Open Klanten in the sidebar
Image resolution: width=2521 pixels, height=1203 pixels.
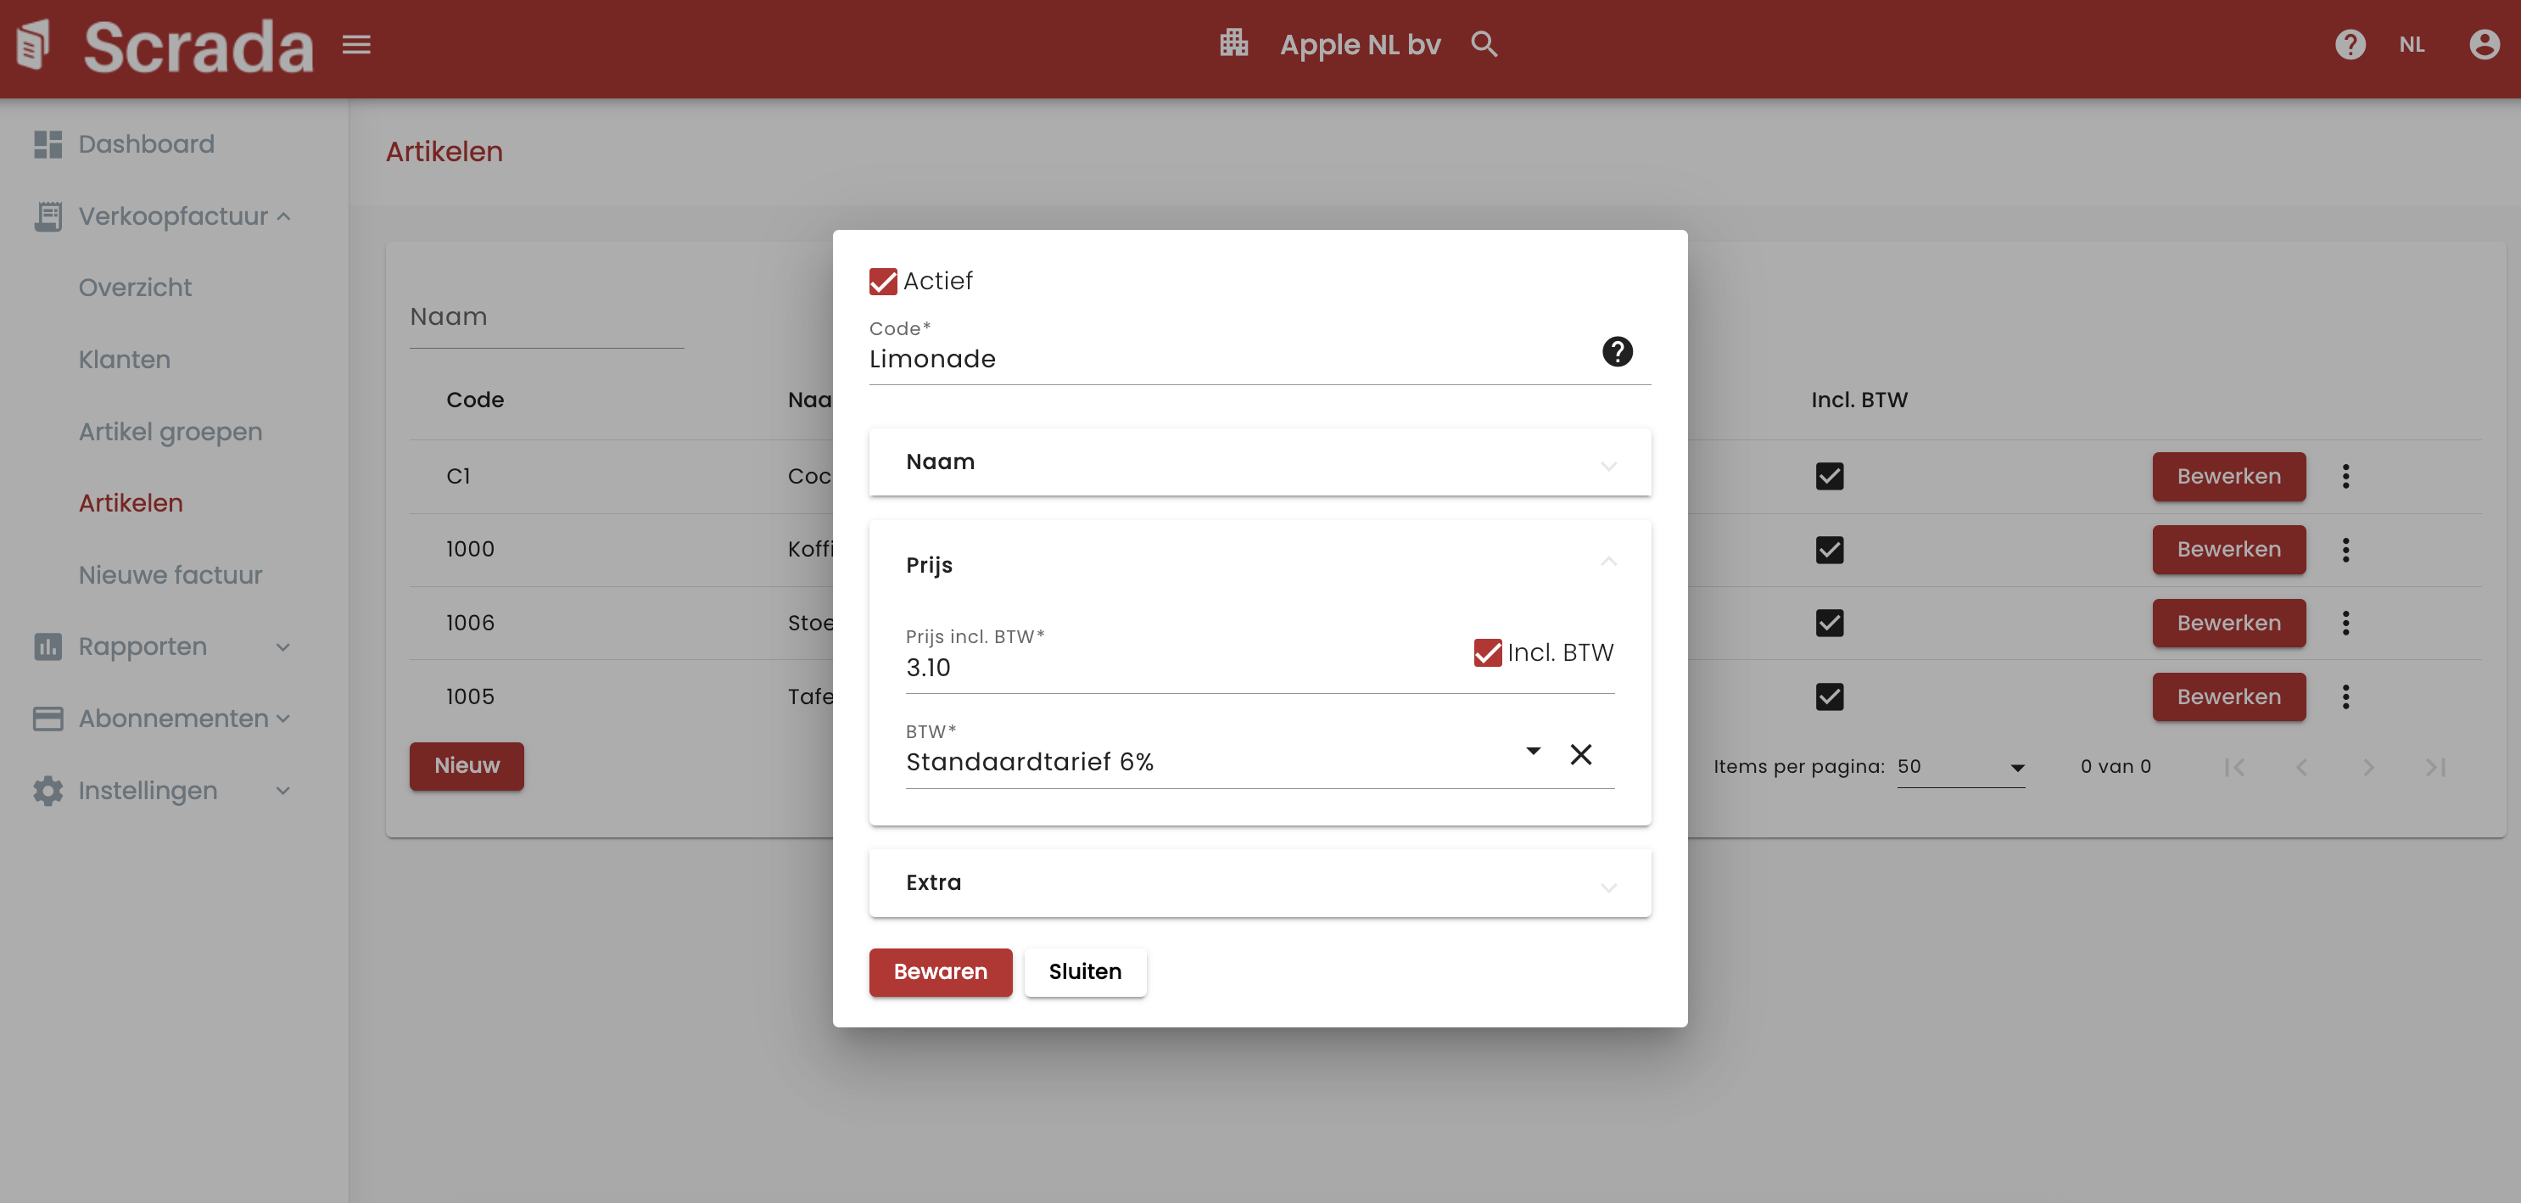click(125, 359)
